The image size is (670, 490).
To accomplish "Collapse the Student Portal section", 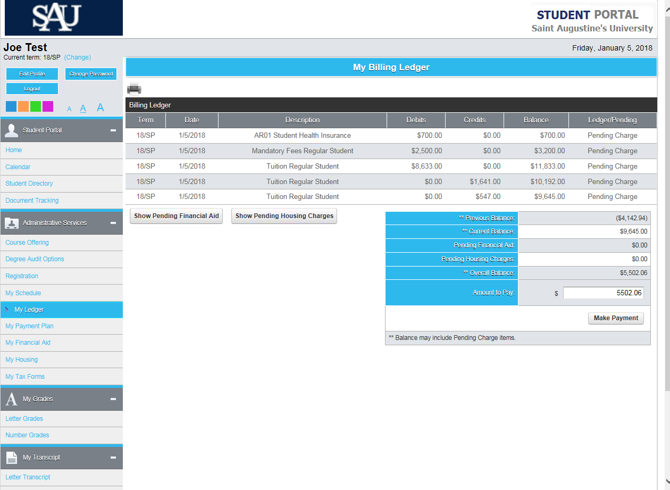I will point(113,130).
